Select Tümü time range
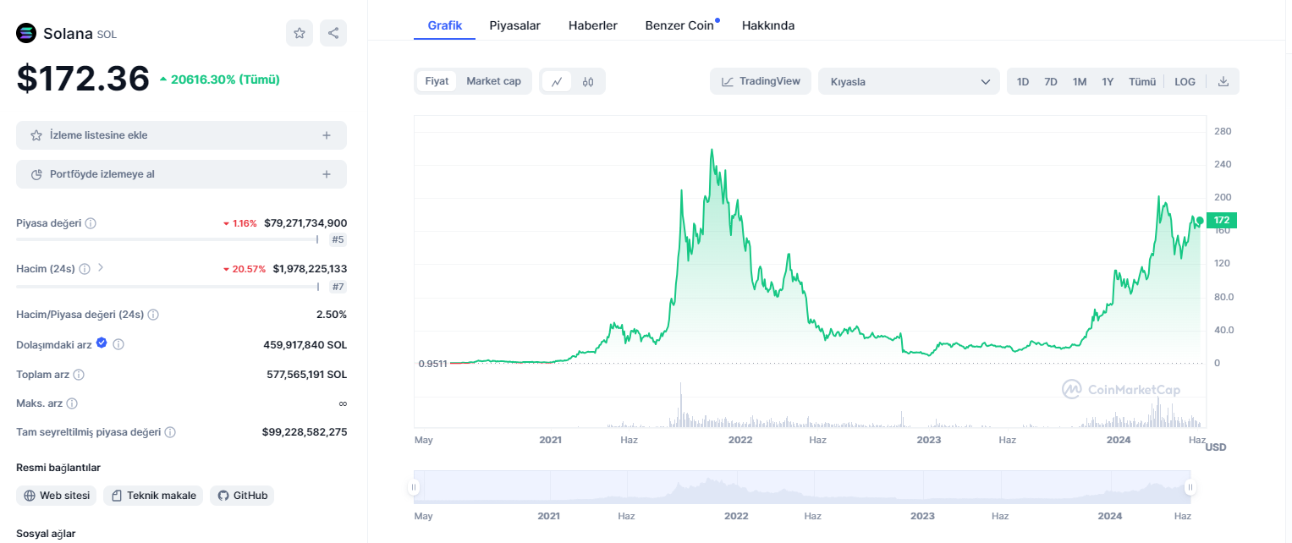The image size is (1292, 543). (x=1142, y=82)
